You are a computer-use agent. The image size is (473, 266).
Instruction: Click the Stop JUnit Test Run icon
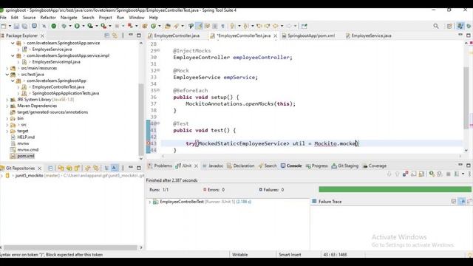[449, 174]
